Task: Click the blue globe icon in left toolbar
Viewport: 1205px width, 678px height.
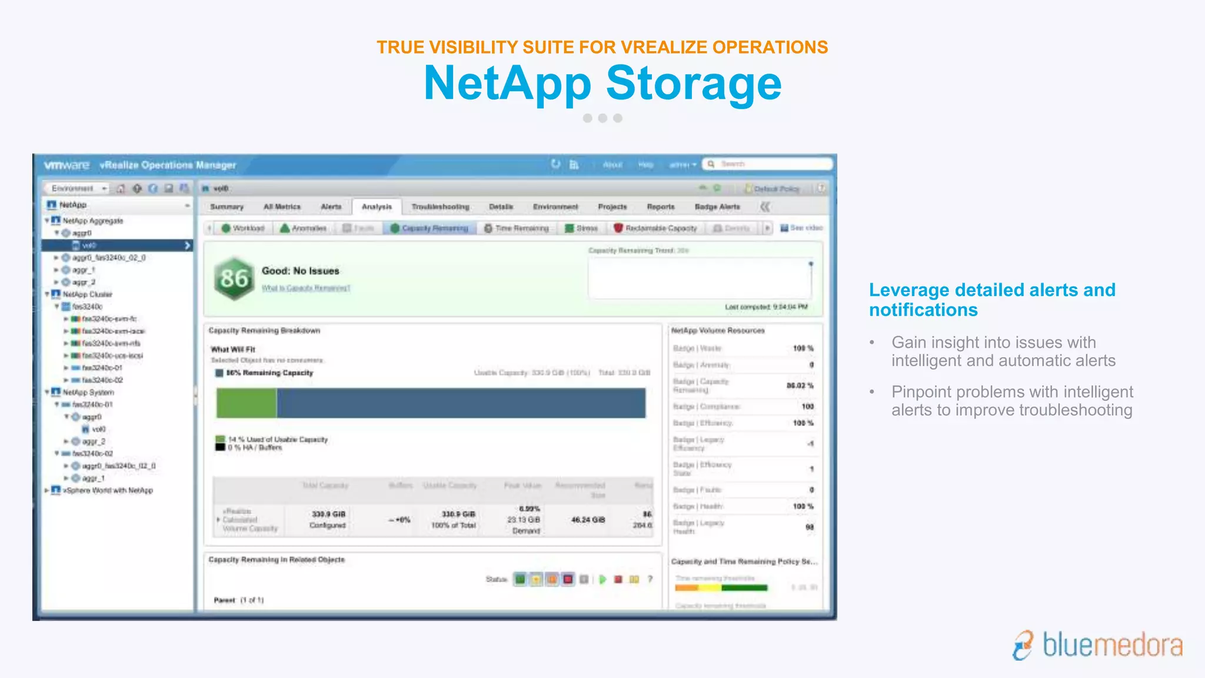Action: pyautogui.click(x=153, y=188)
